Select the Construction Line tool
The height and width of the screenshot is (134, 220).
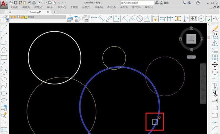[4, 36]
